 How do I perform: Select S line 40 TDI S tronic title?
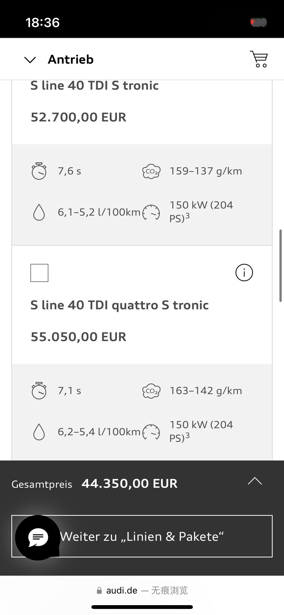(x=95, y=86)
